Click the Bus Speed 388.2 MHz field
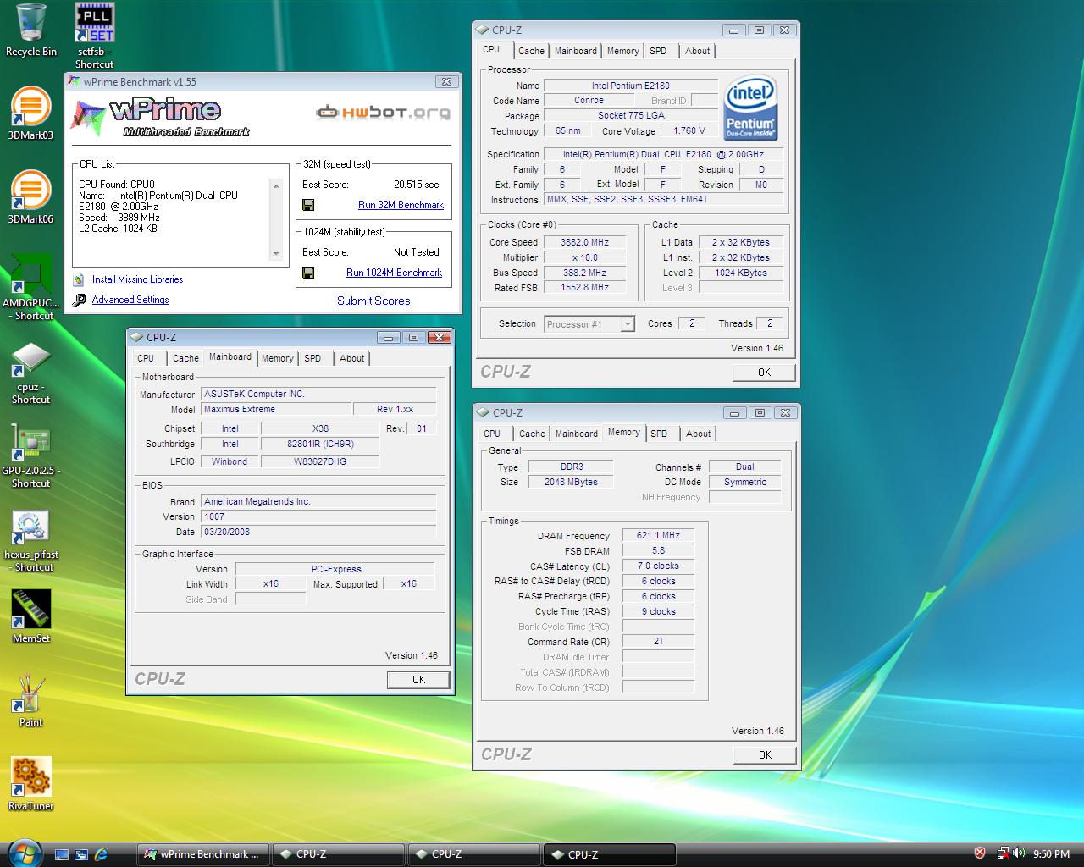The height and width of the screenshot is (867, 1084). pos(584,273)
